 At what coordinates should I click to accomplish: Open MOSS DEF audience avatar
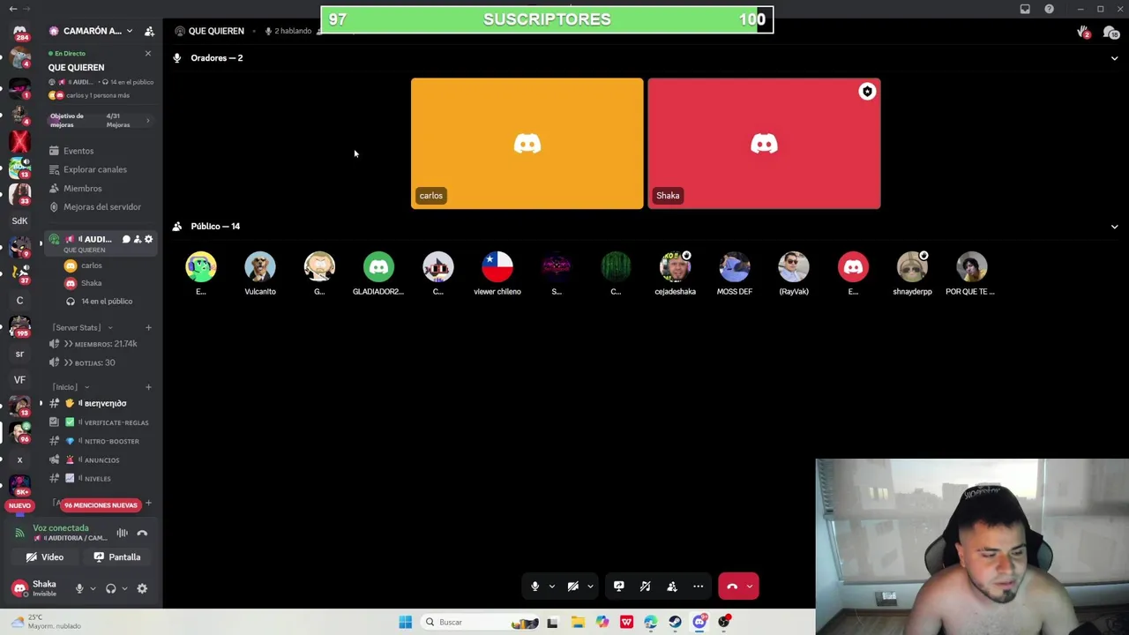735,266
